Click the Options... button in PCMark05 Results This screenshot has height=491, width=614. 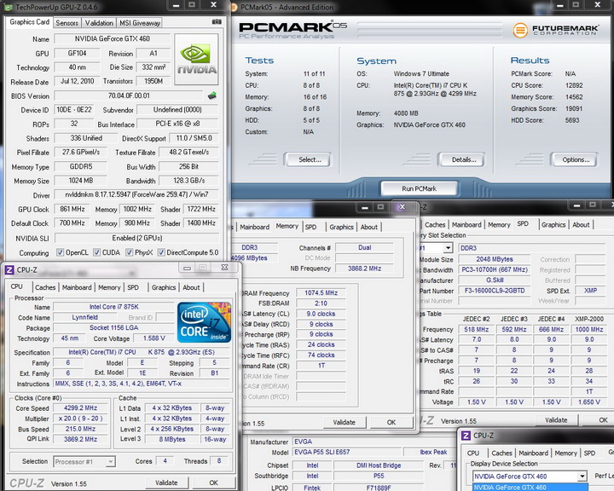click(576, 159)
